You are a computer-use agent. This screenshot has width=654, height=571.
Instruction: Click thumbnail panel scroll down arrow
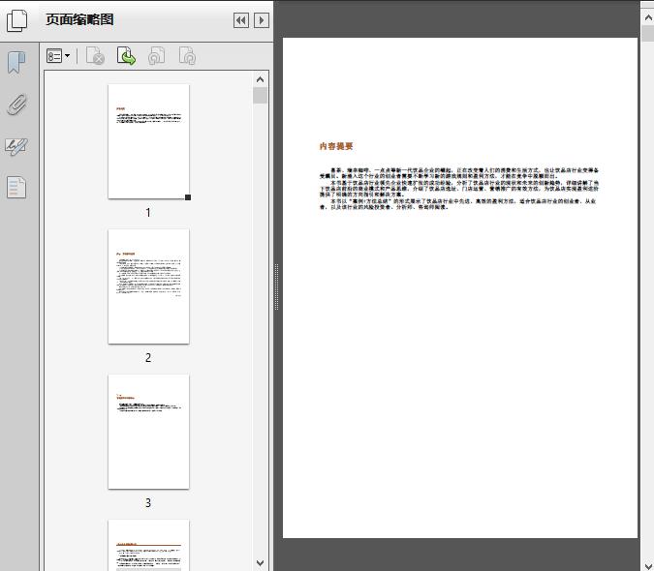point(261,563)
